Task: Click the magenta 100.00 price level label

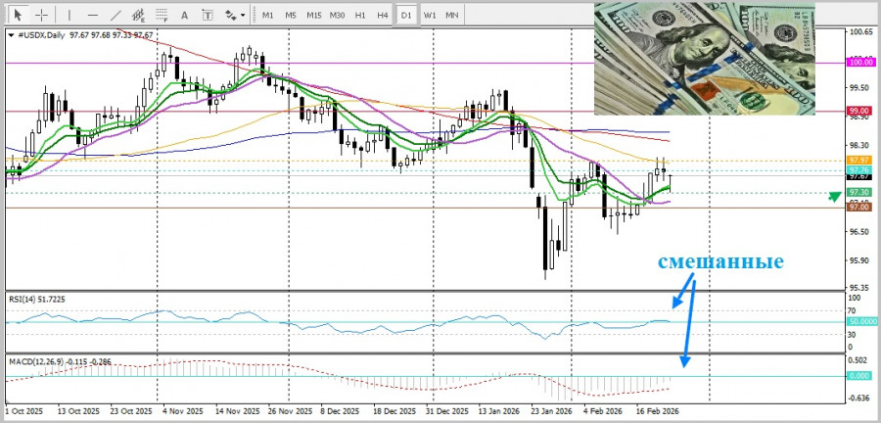Action: 860,62
